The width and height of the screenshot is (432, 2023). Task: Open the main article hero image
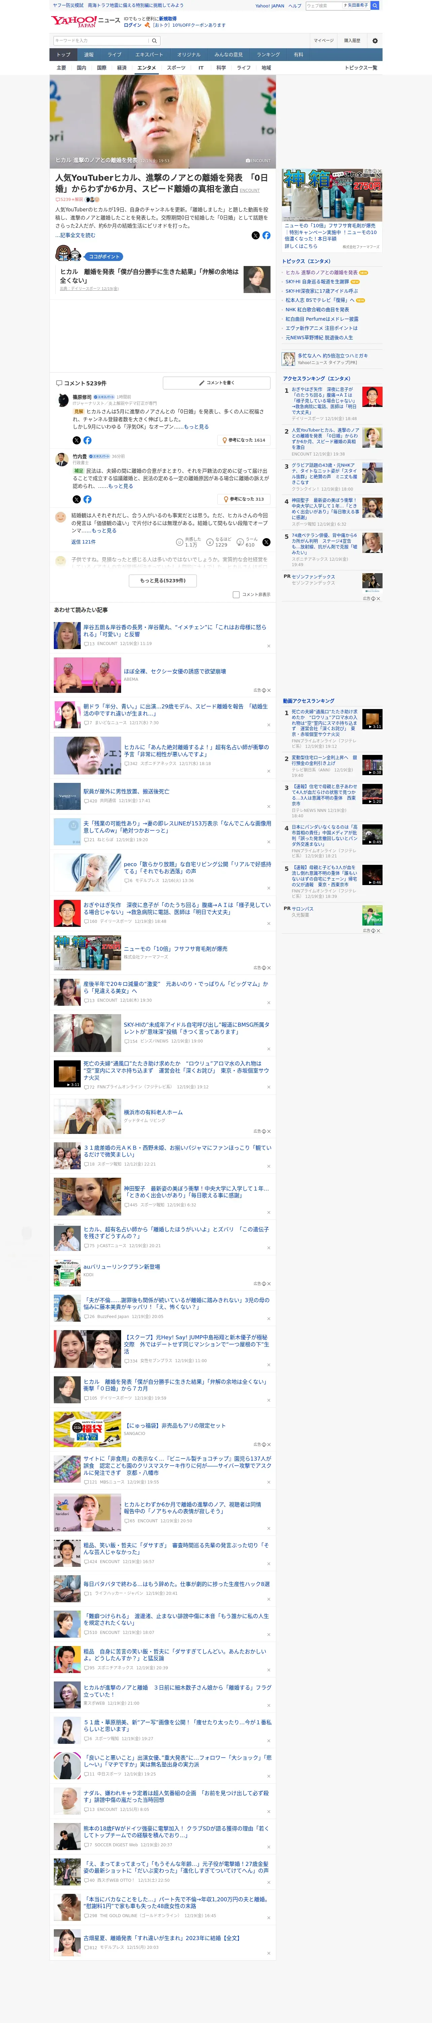tap(163, 122)
